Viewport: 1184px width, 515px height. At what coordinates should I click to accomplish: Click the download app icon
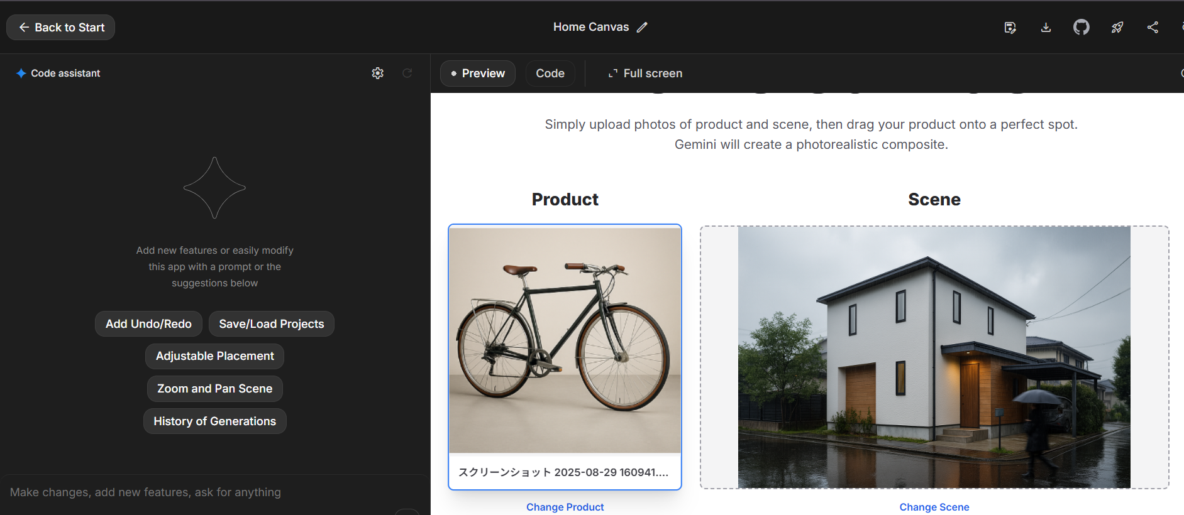click(1046, 27)
